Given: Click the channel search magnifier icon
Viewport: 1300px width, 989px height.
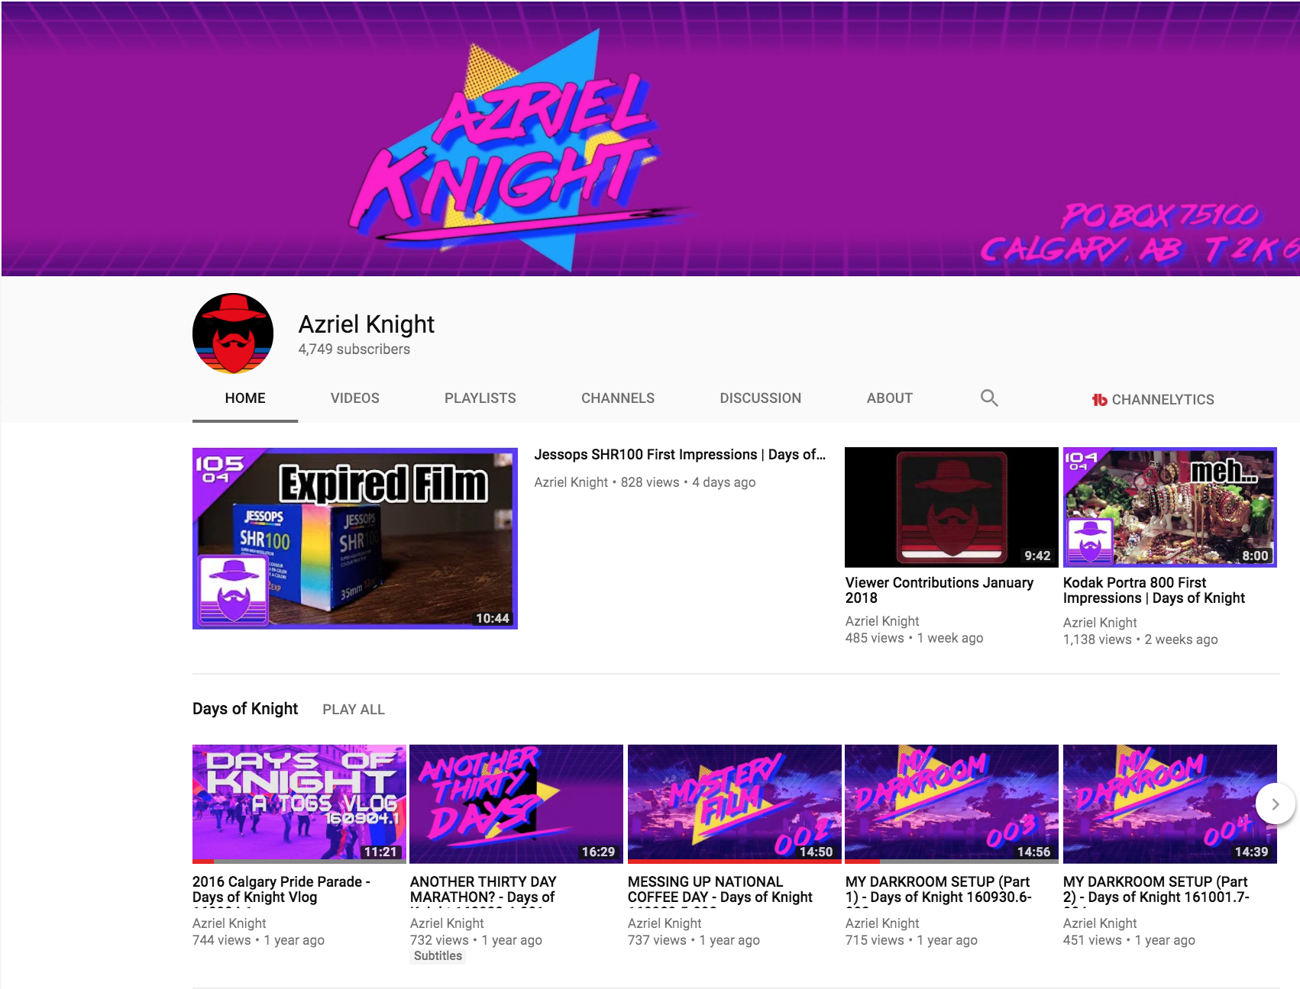Looking at the screenshot, I should [989, 398].
